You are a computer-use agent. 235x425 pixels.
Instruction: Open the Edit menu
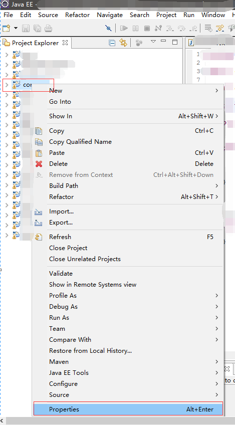(x=26, y=15)
